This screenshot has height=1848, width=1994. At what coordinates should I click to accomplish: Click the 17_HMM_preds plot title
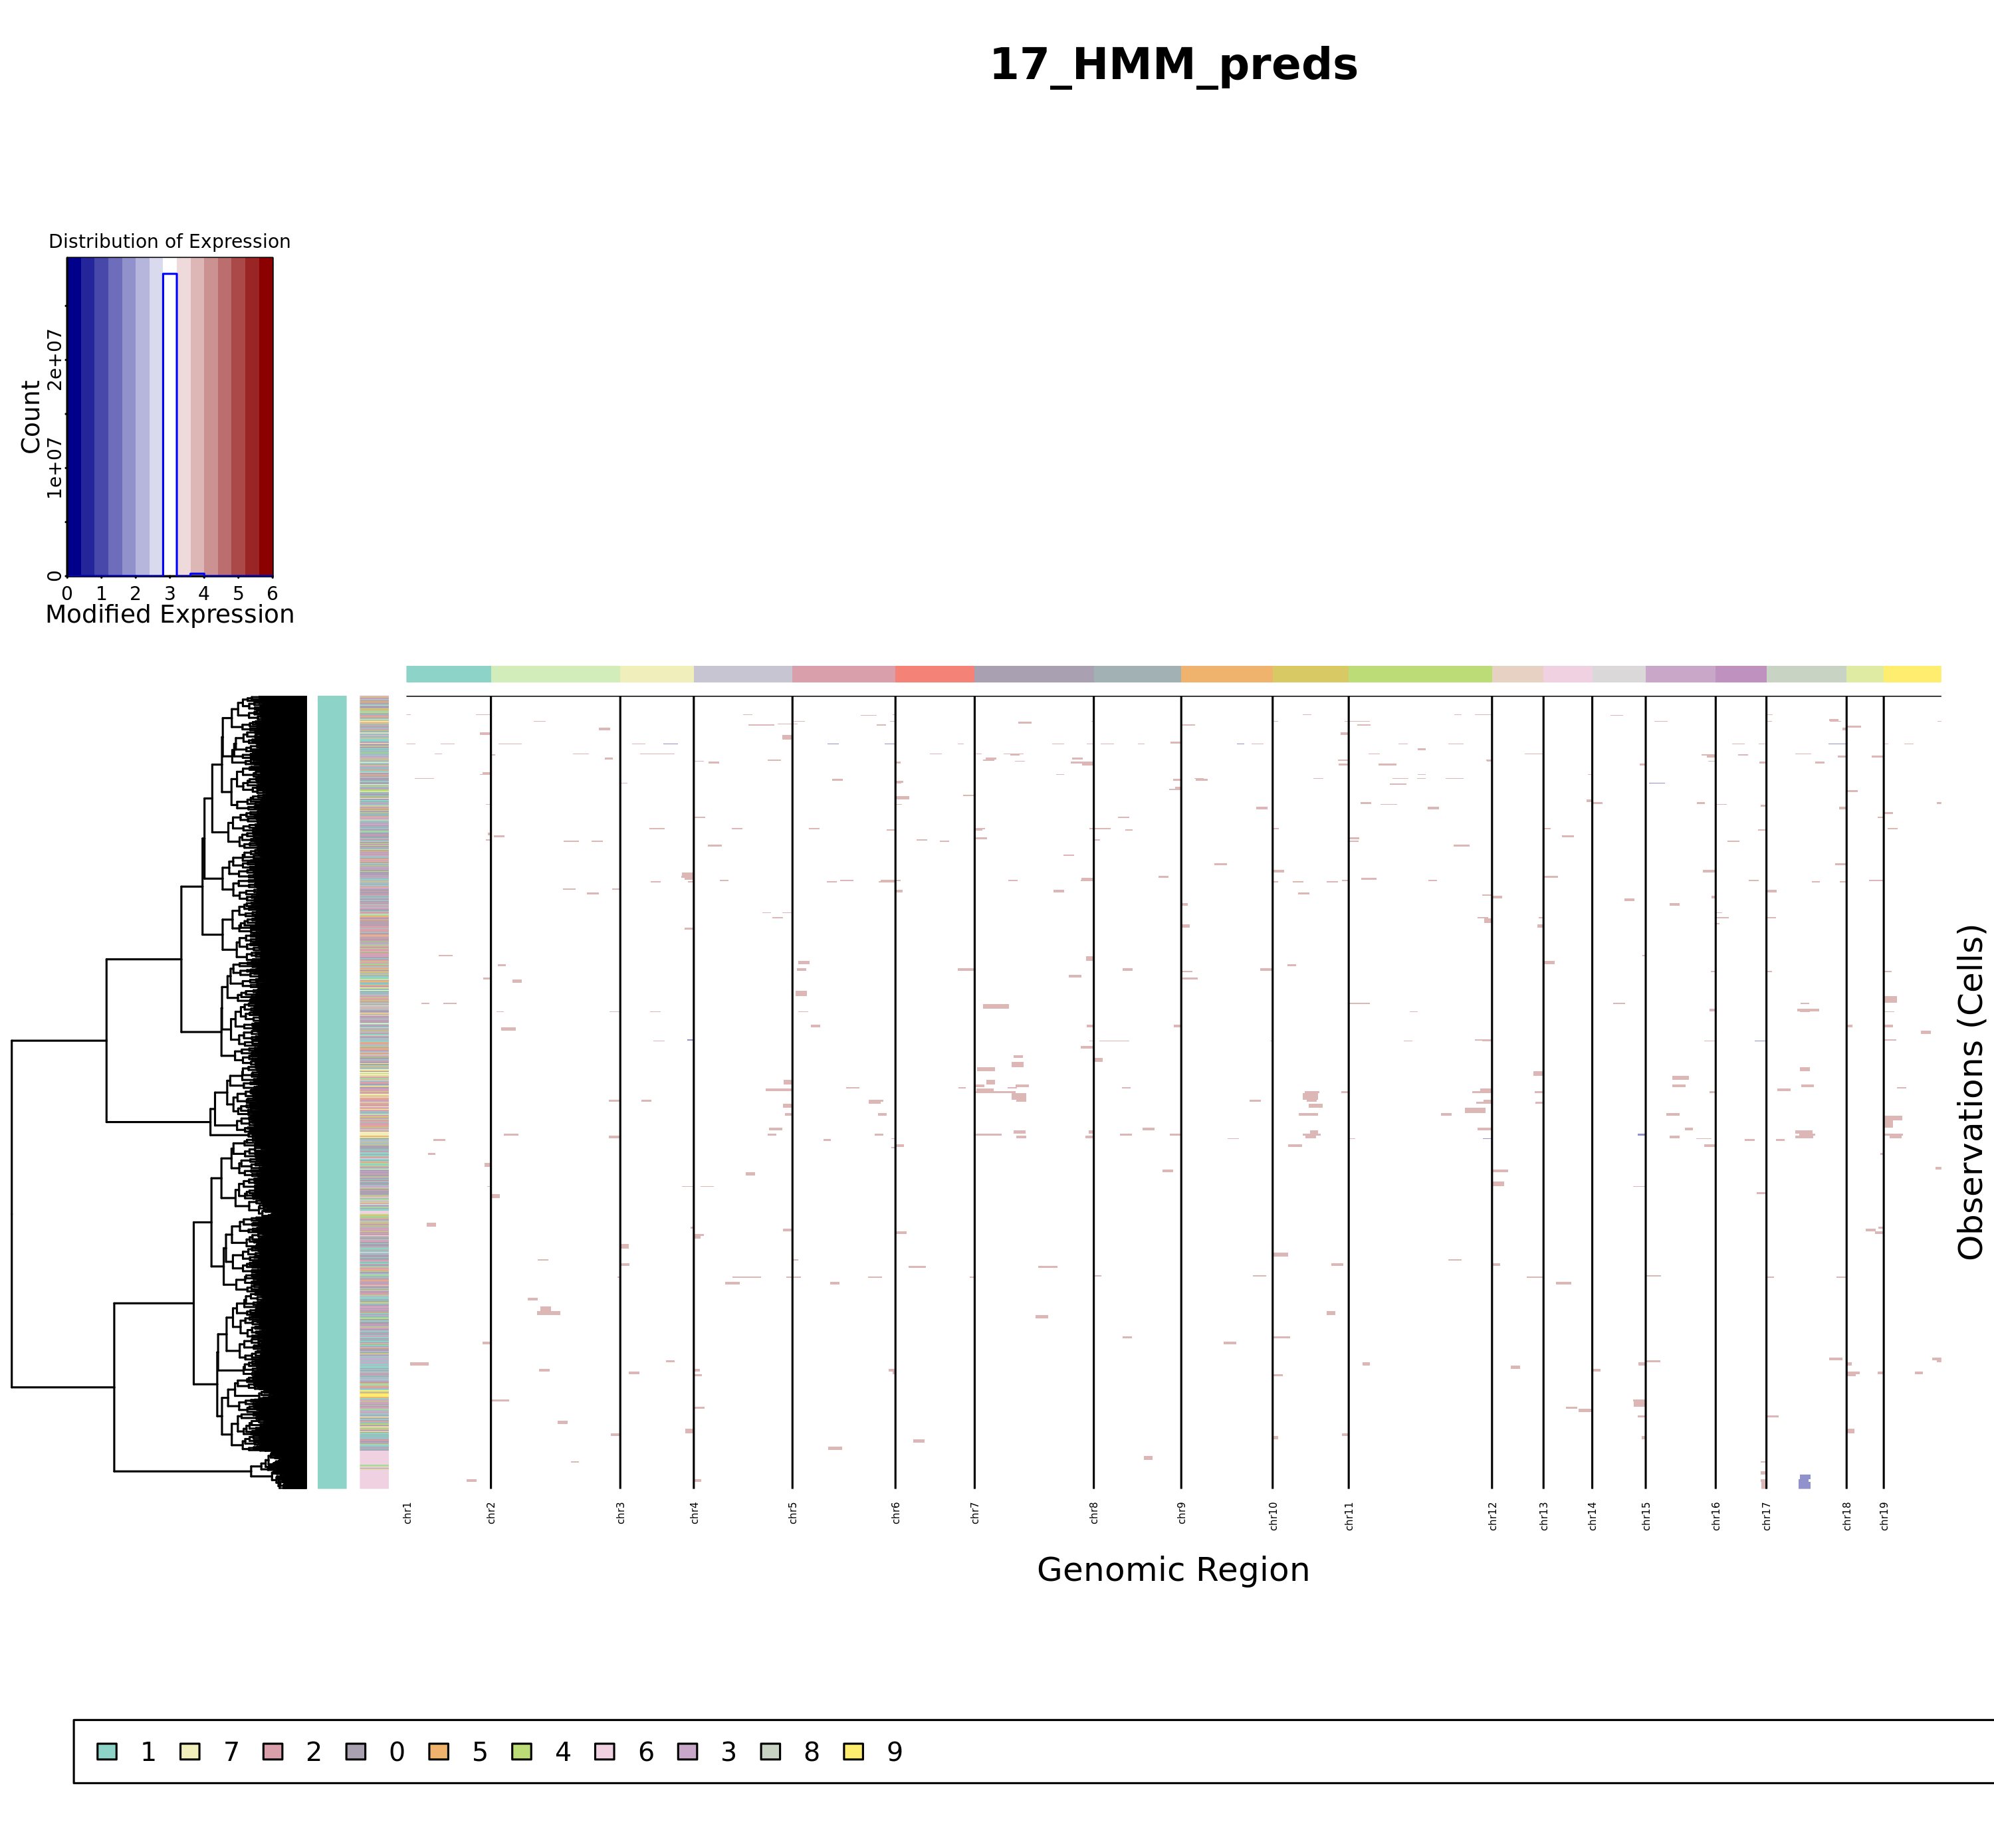(x=1173, y=66)
